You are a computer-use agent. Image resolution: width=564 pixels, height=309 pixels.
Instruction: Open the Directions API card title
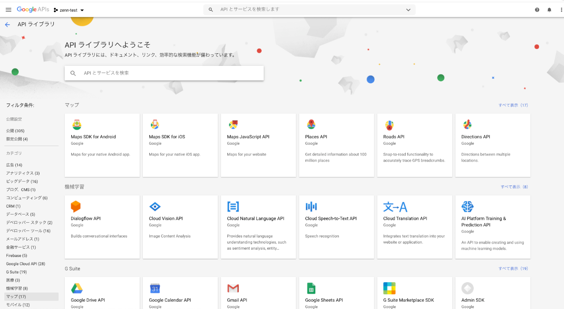(475, 137)
